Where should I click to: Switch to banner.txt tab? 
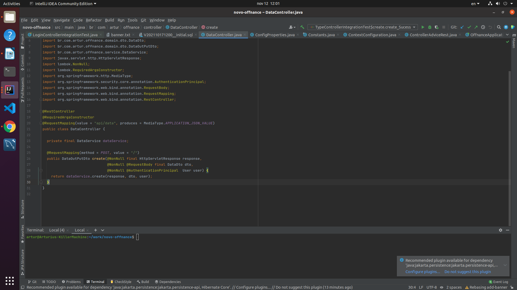pyautogui.click(x=121, y=35)
